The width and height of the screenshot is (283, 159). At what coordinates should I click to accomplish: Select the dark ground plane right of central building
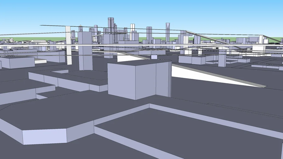tap(218, 93)
